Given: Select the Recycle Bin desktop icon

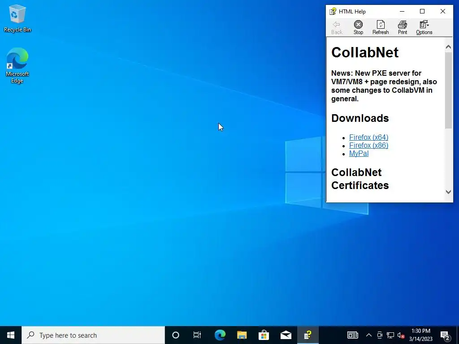Looking at the screenshot, I should (17, 19).
